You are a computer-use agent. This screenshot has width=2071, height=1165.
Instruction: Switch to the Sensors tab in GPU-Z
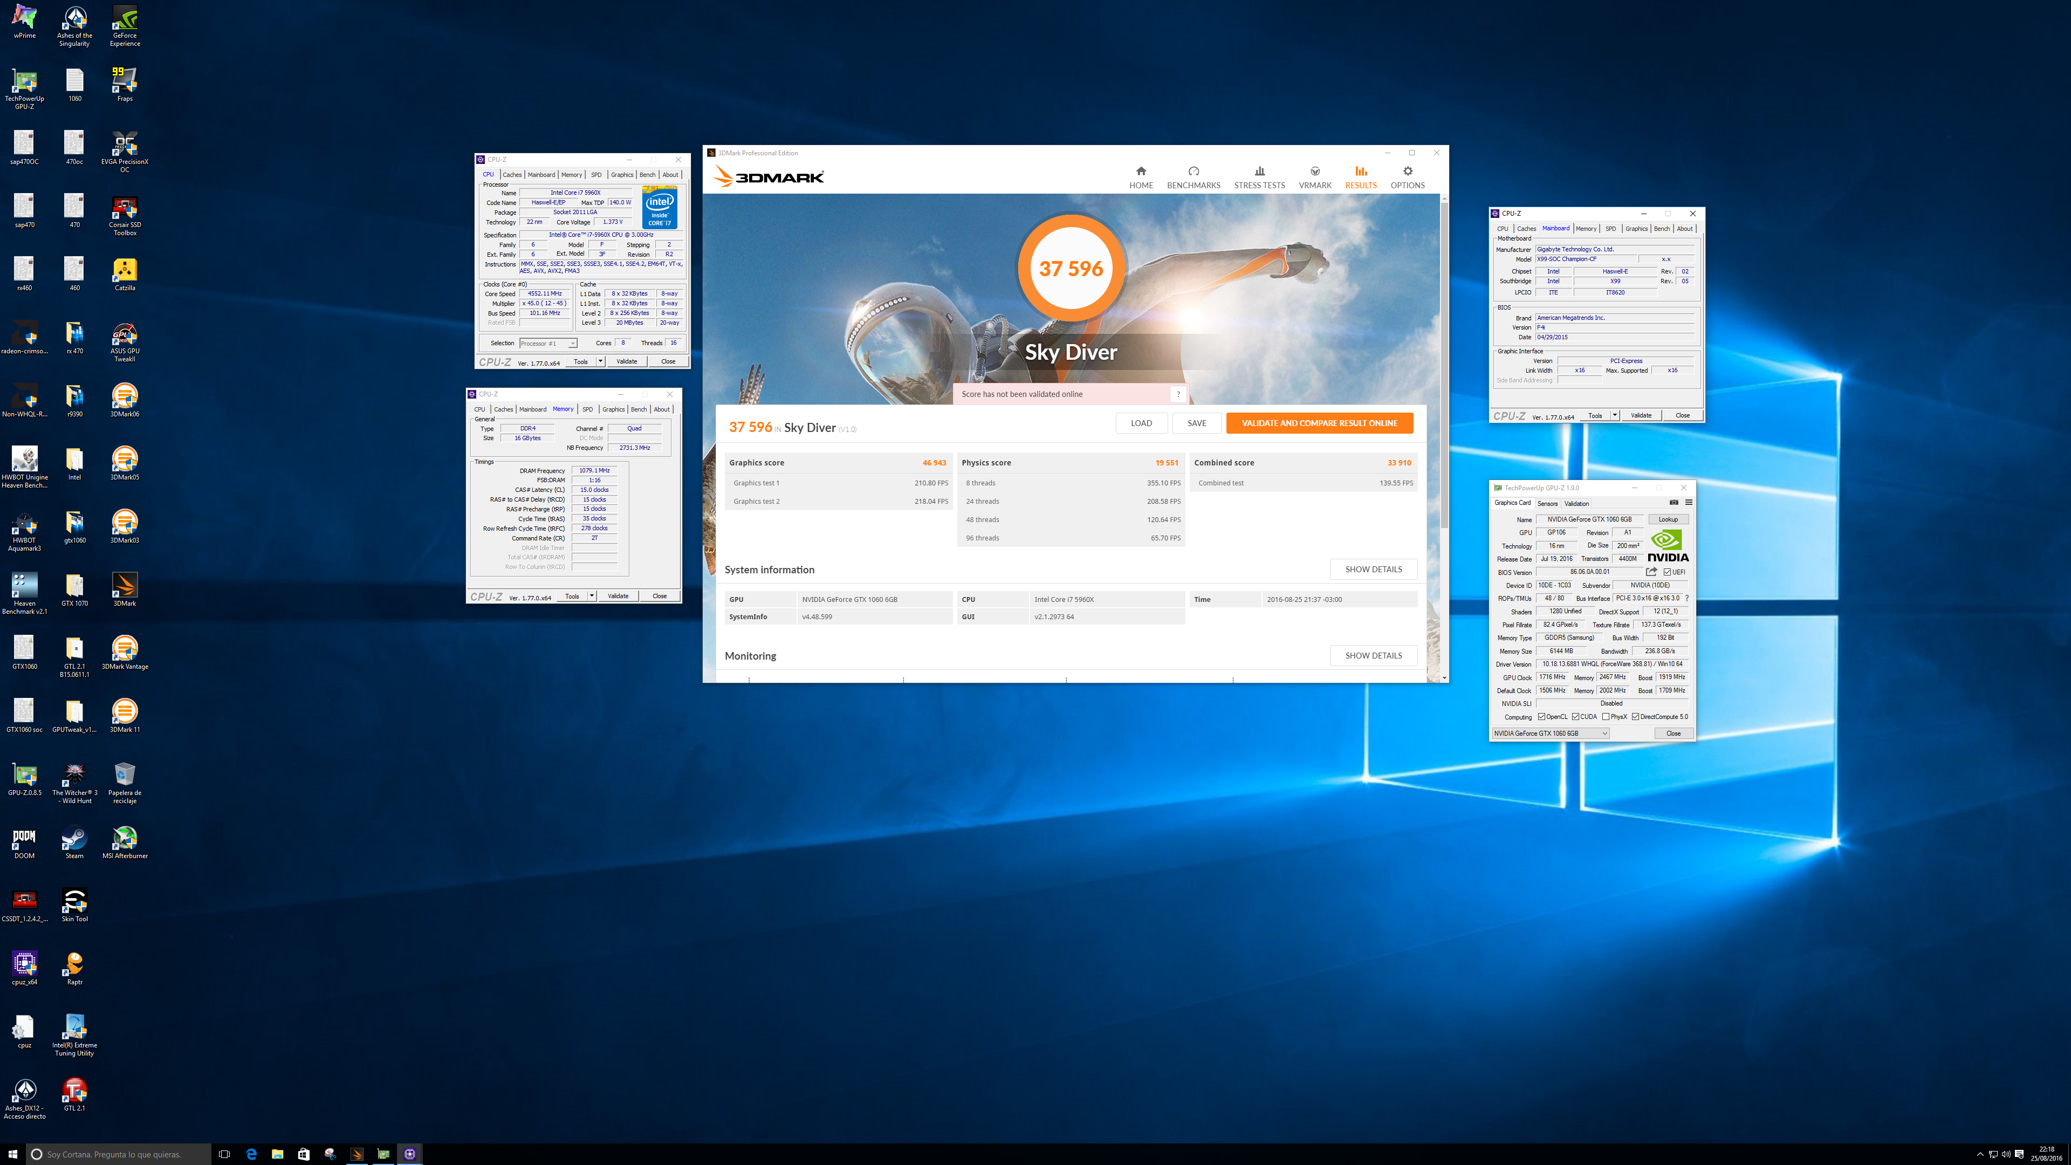(x=1547, y=503)
